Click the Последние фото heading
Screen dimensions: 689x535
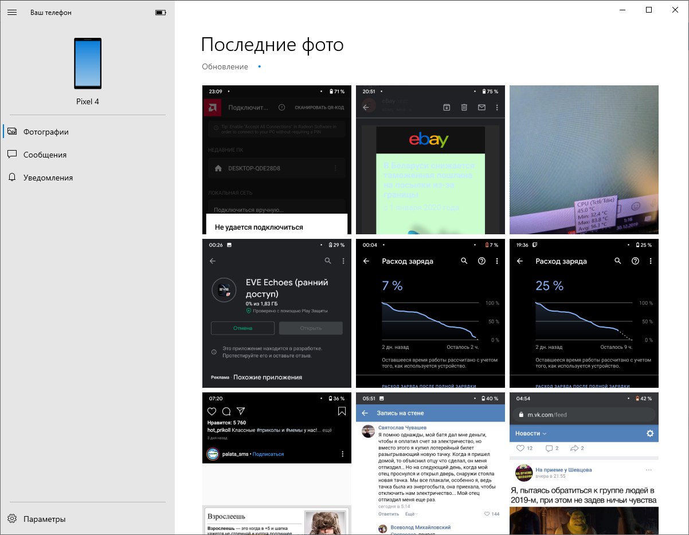point(272,45)
